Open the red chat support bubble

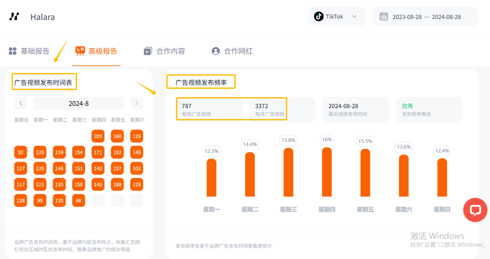click(x=475, y=210)
